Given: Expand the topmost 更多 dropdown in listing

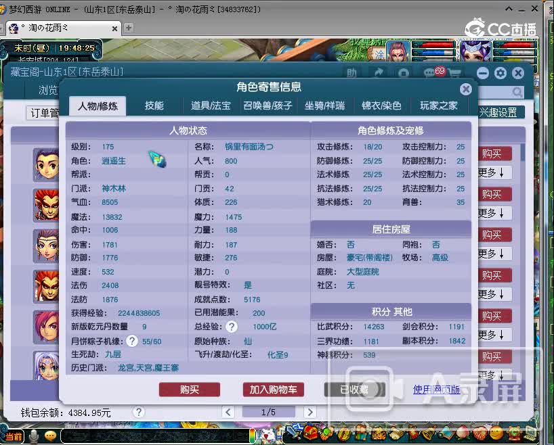Looking at the screenshot, I should coord(494,172).
